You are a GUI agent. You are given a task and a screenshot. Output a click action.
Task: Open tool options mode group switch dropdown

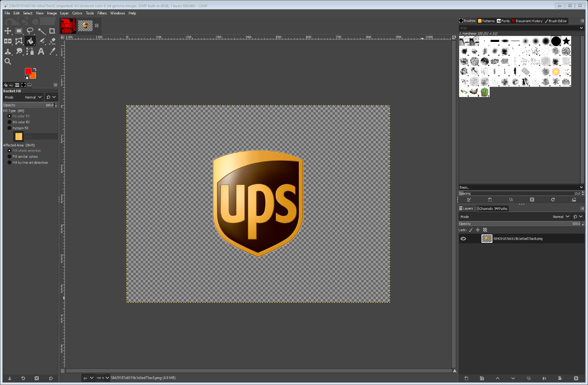pos(51,97)
